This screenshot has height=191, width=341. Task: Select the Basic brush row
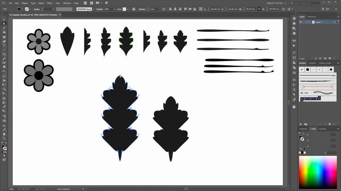tap(318, 75)
